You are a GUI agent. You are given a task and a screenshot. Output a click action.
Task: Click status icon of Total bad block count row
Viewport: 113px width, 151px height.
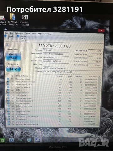[x=8, y=101]
